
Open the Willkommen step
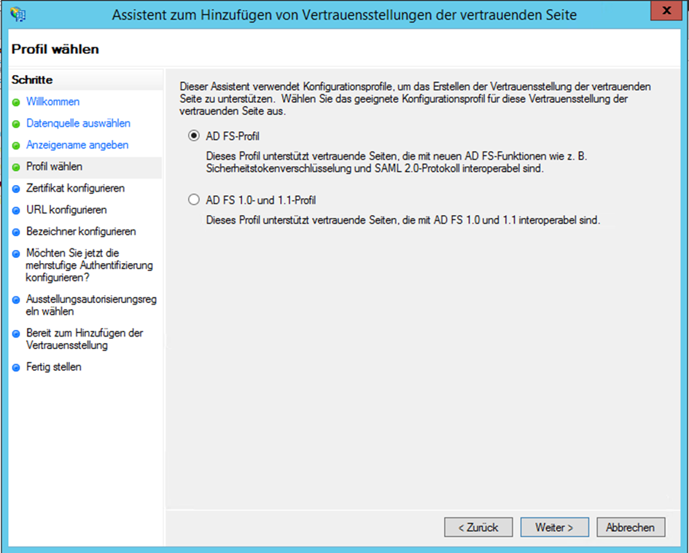pyautogui.click(x=52, y=102)
